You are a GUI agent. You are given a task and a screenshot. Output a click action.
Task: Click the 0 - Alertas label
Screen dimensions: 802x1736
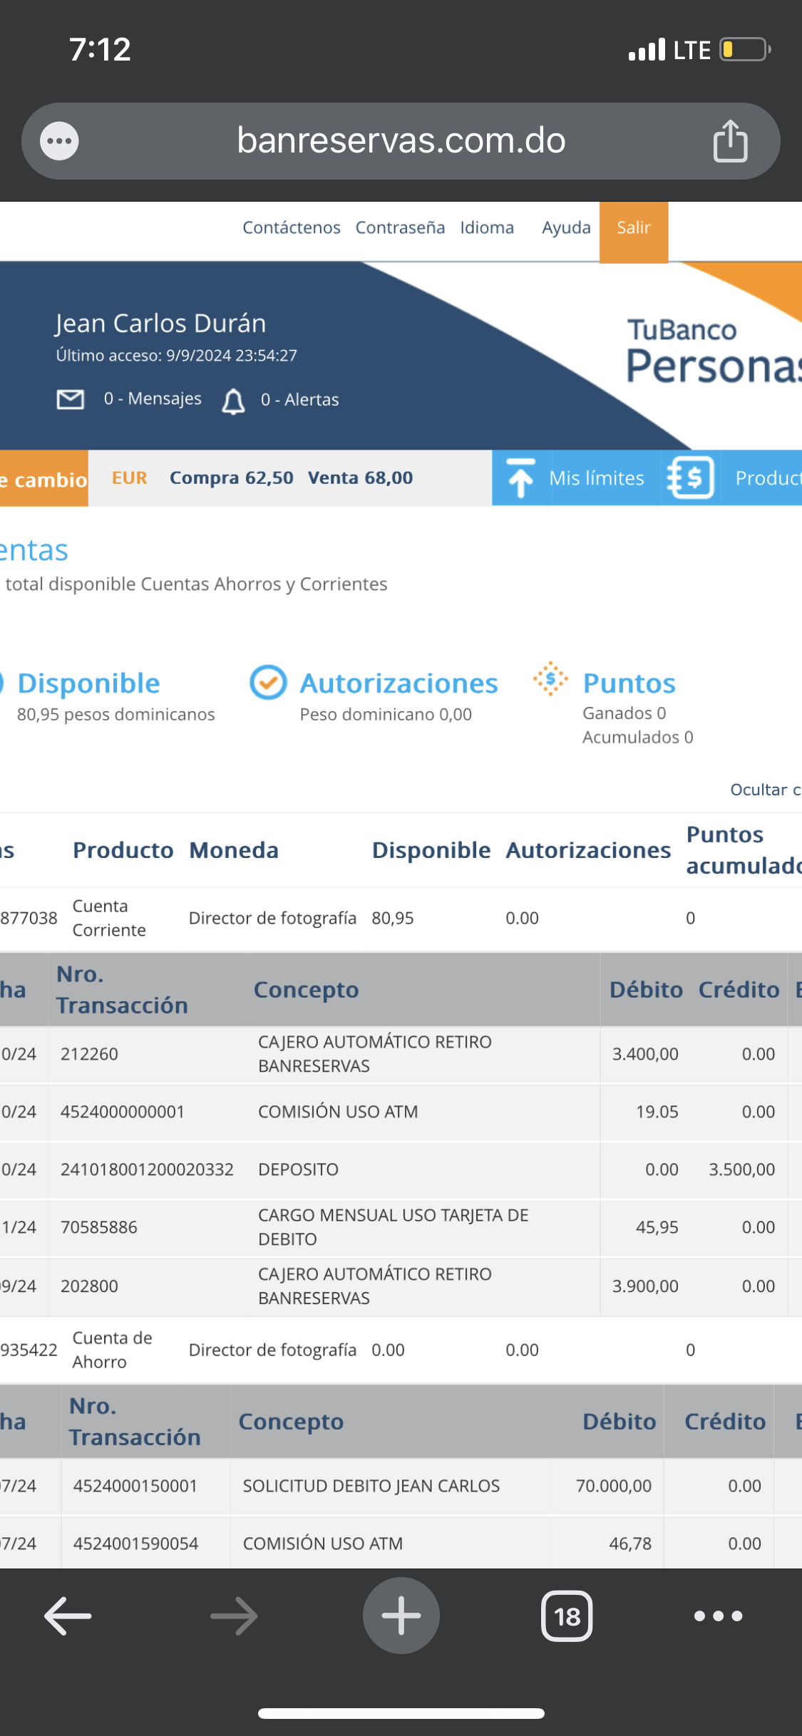point(299,400)
